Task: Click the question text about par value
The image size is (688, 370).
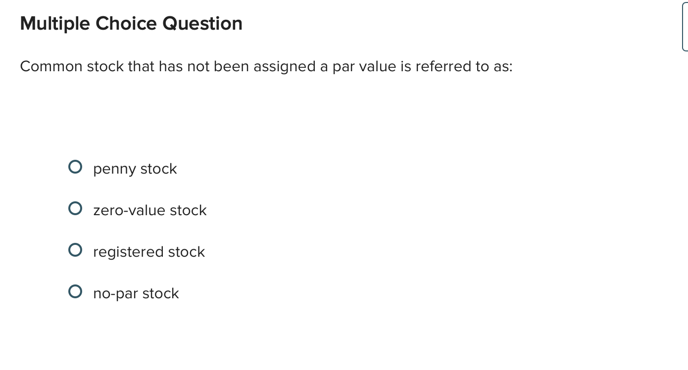Action: 266,66
